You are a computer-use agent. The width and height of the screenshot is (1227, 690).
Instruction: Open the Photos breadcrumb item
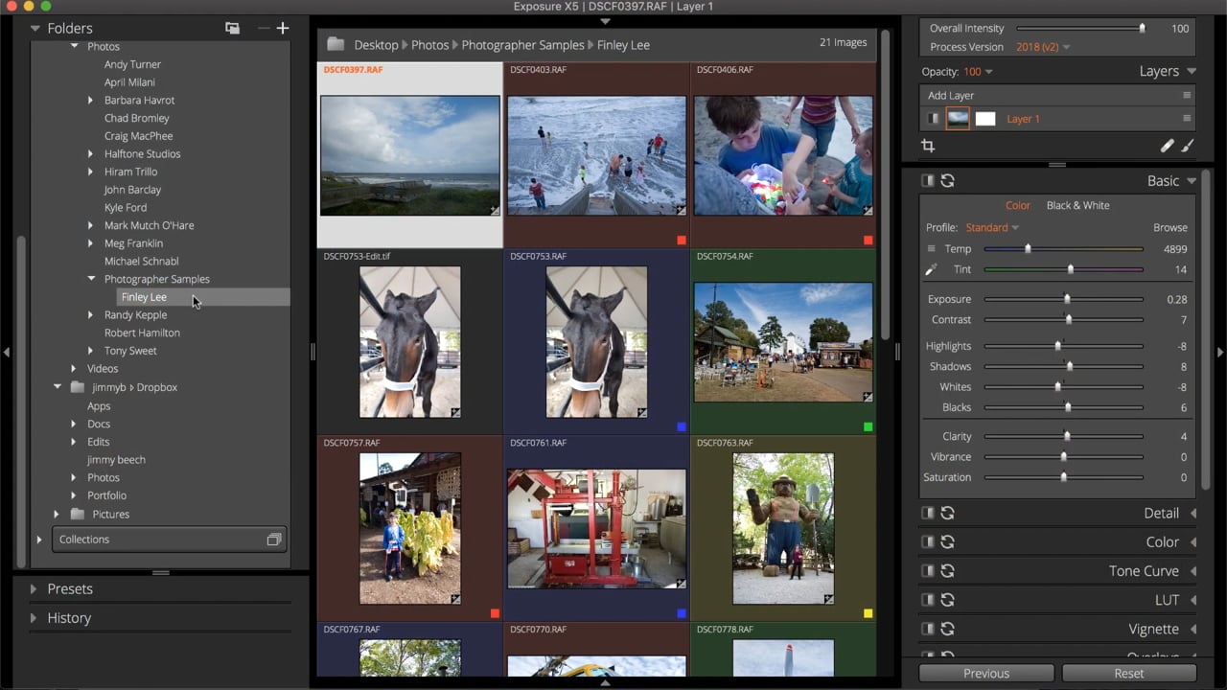click(430, 45)
